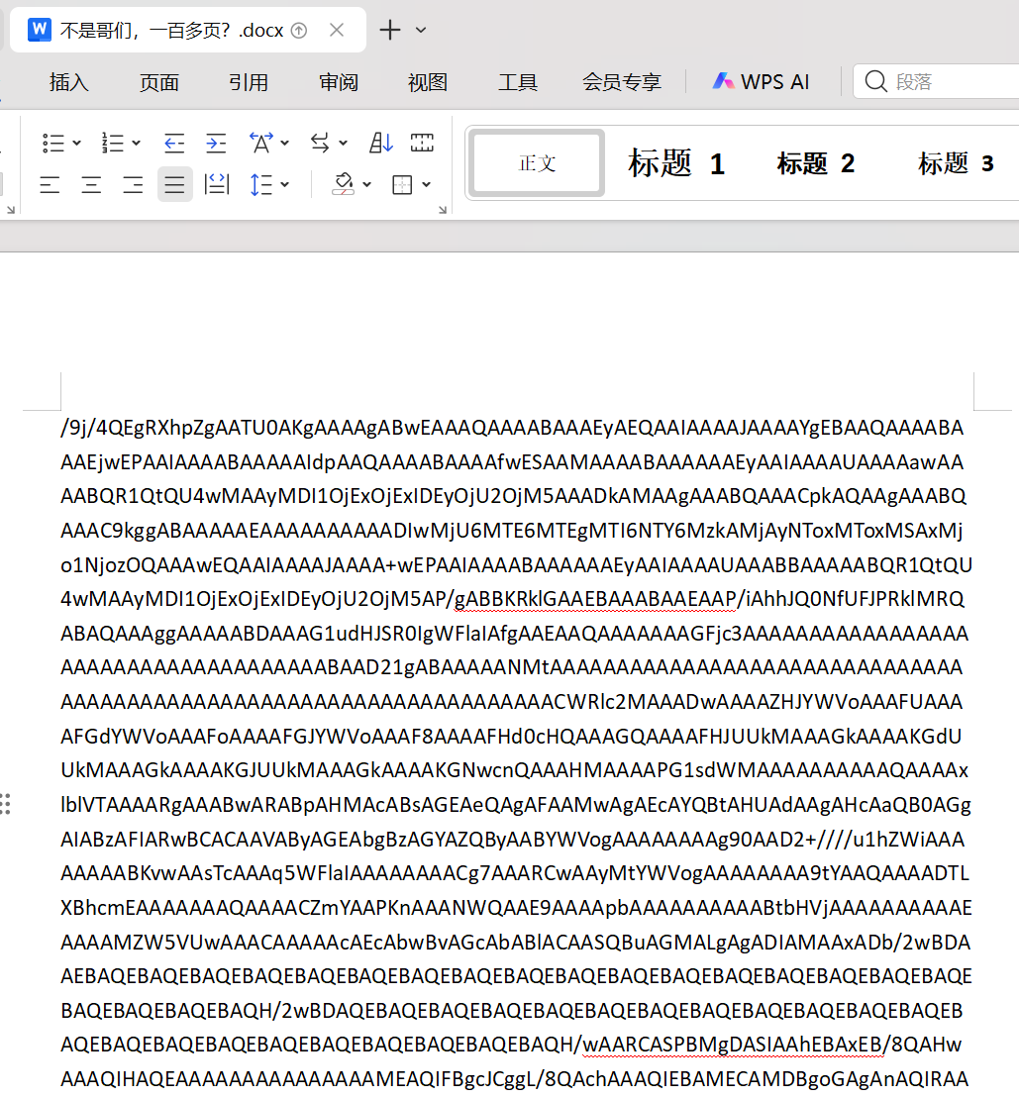
Task: Toggle center text alignment
Action: point(91,184)
